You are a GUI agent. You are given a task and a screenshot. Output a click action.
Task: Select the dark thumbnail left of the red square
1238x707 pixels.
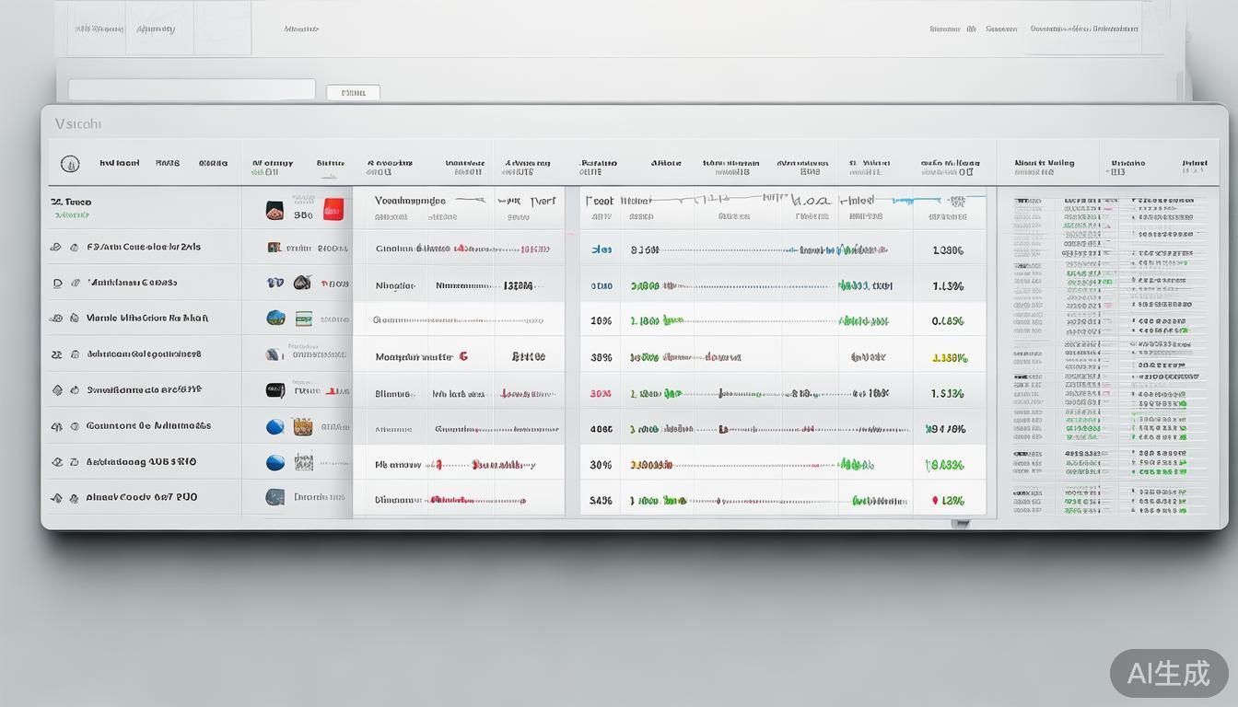pyautogui.click(x=274, y=211)
